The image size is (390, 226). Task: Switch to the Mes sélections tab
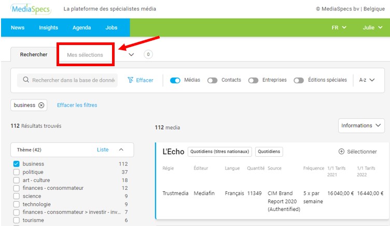(85, 55)
